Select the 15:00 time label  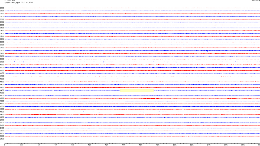[x=2, y=93]
